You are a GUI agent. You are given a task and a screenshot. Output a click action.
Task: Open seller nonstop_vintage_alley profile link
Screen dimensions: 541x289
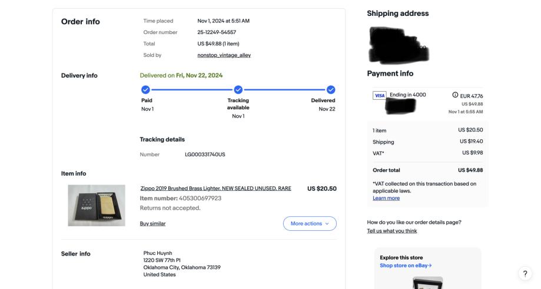(x=224, y=55)
